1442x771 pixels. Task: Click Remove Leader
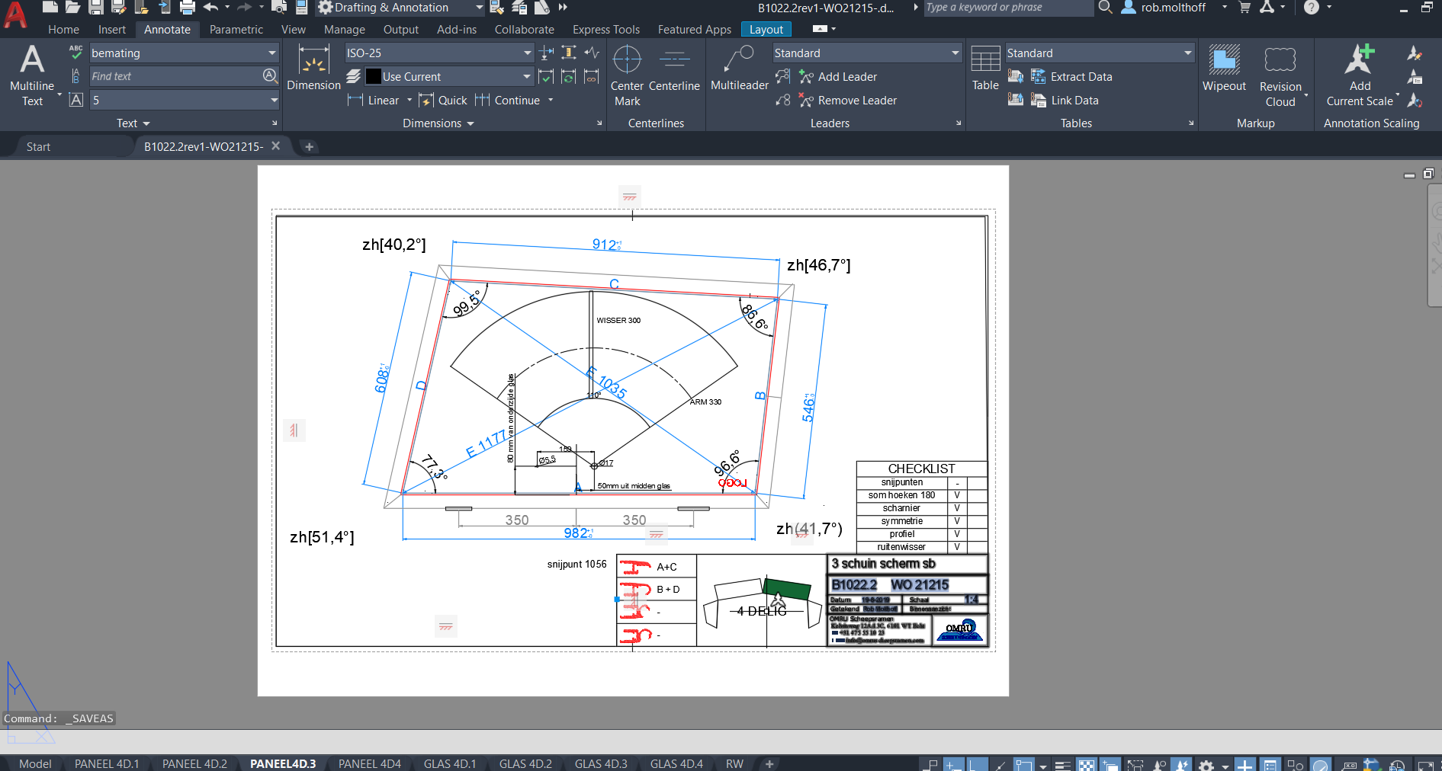847,100
